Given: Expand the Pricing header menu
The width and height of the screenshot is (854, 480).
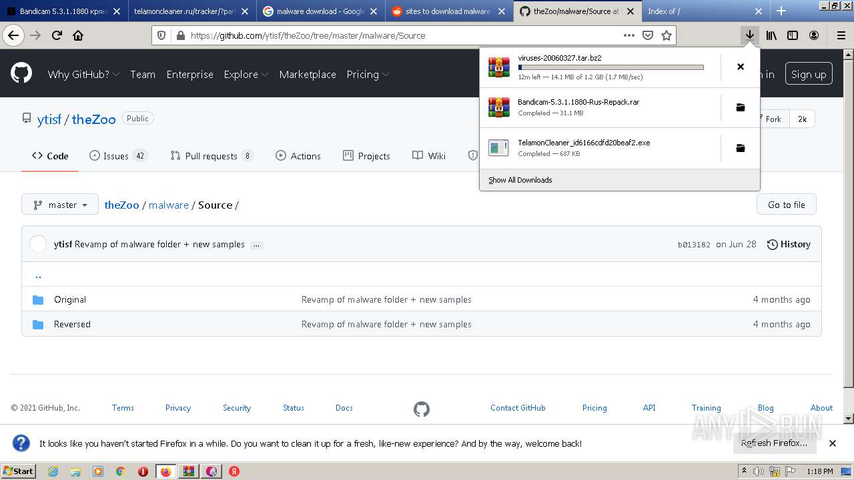Looking at the screenshot, I should pyautogui.click(x=368, y=74).
